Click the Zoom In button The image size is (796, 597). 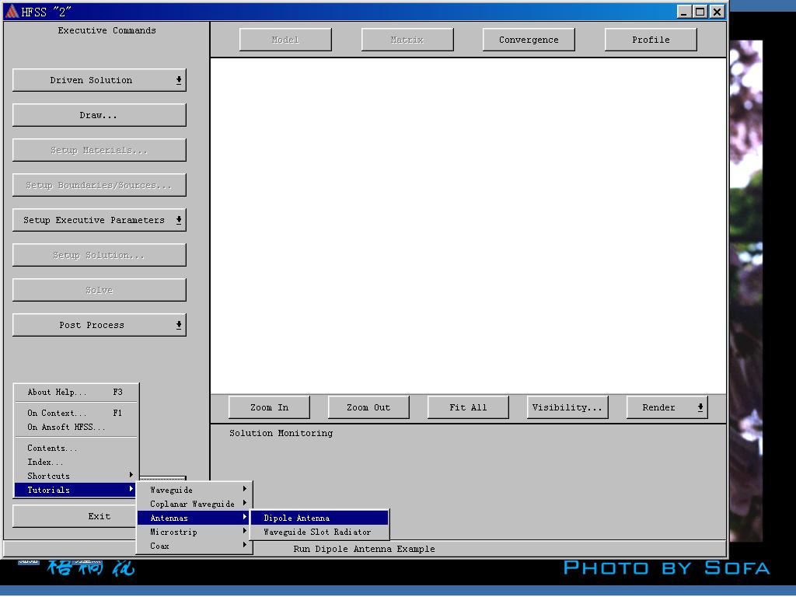tap(269, 407)
